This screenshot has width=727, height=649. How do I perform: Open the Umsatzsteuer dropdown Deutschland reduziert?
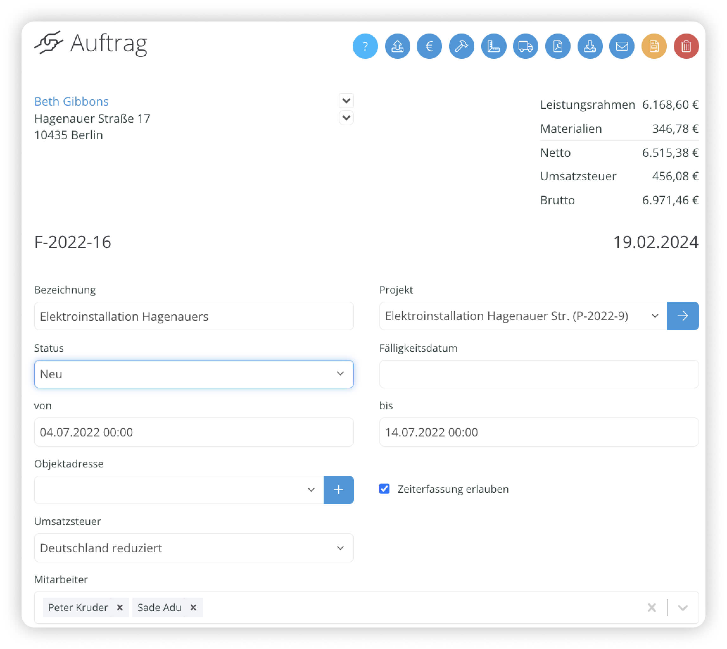(193, 547)
